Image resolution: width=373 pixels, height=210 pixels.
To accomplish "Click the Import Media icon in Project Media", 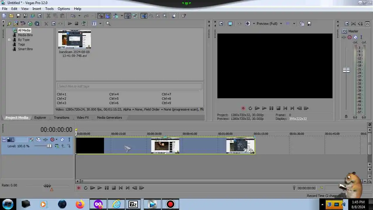I will tap(16, 24).
